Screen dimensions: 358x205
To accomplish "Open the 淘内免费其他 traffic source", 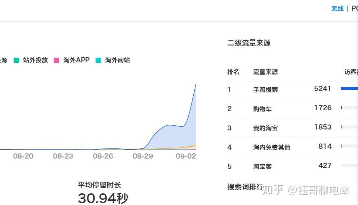I will (x=271, y=147).
